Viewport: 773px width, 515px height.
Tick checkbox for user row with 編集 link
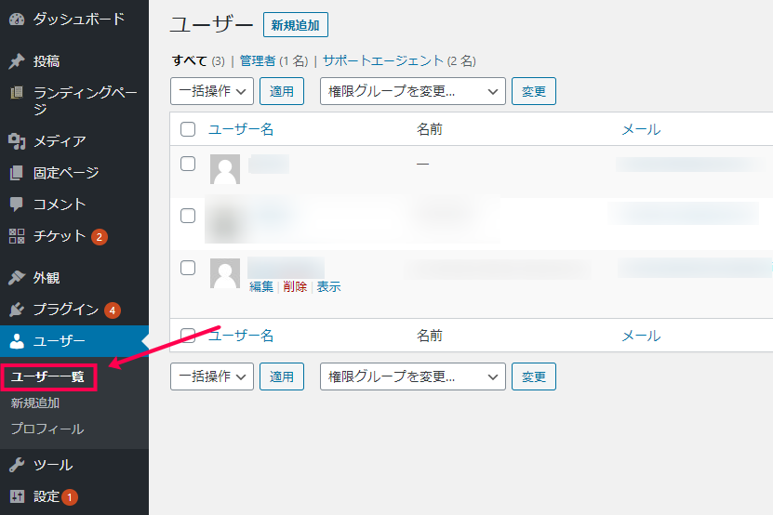(x=188, y=268)
